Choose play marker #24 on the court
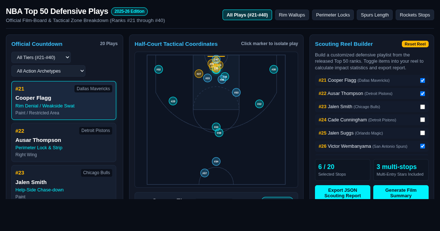The image size is (440, 231). point(216,127)
